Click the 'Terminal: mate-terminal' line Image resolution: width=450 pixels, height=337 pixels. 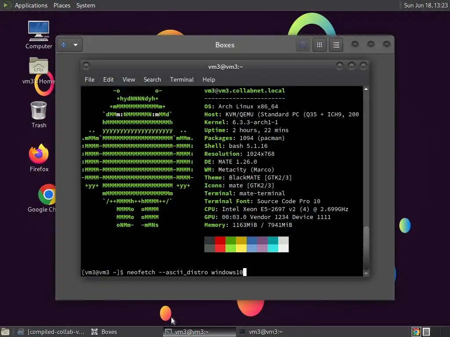tap(244, 194)
